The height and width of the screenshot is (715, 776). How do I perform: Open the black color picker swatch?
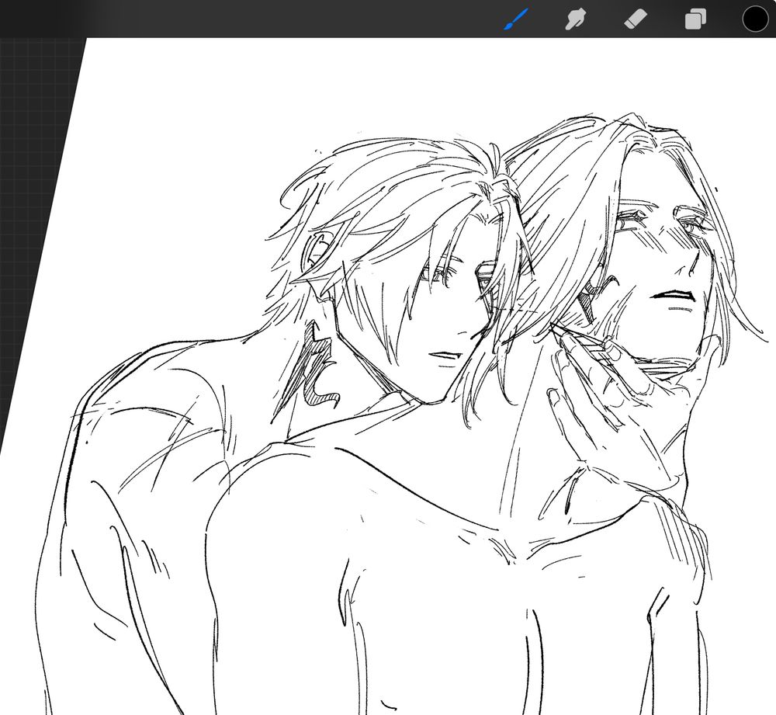coord(755,19)
